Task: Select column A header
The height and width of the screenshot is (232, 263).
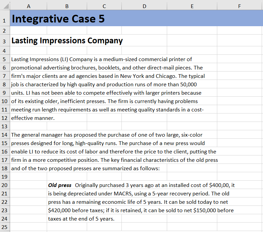Action: [x=29, y=6]
